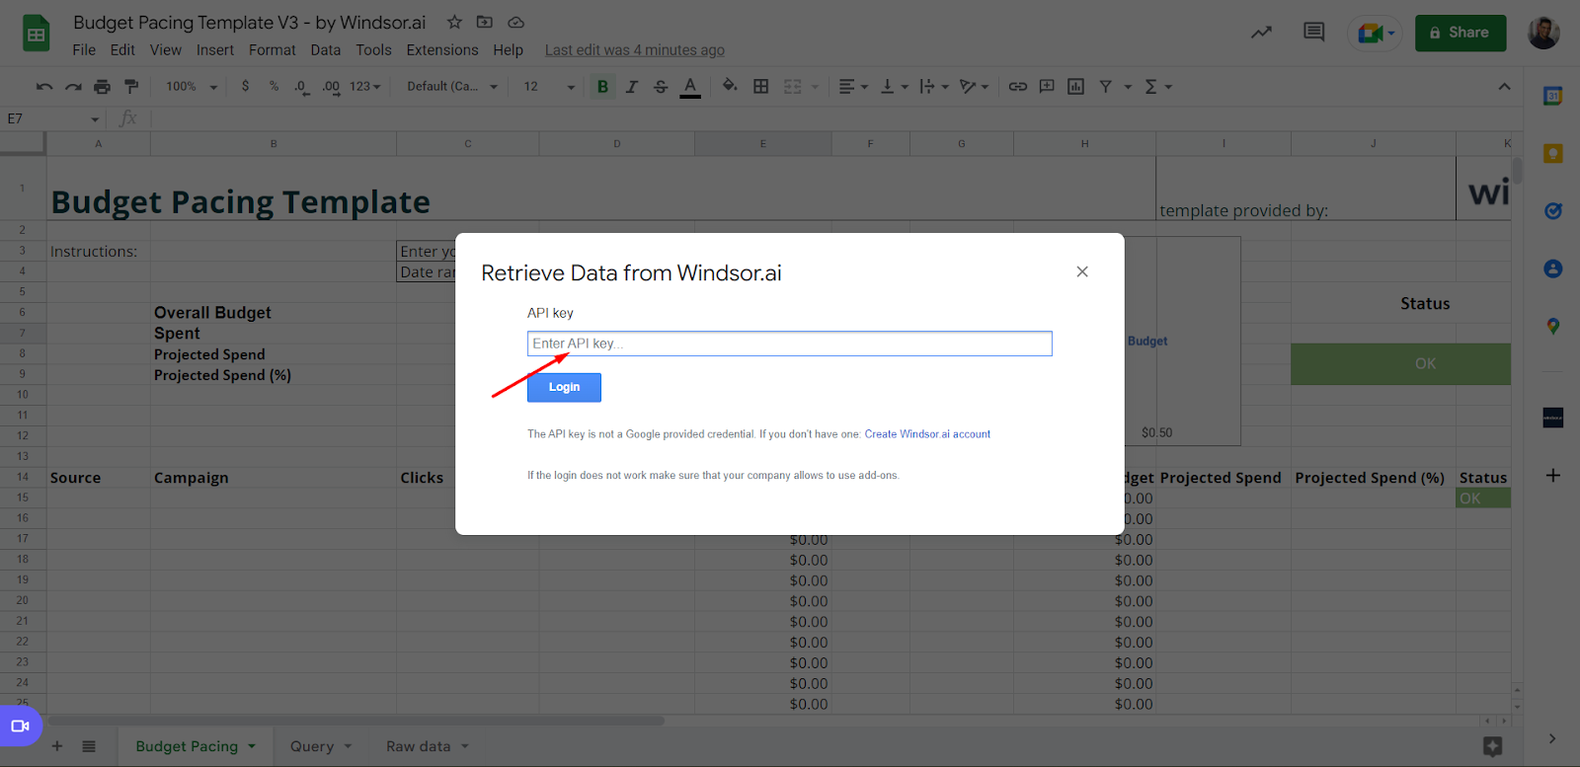Open Google Calendar in the side panel
The height and width of the screenshot is (767, 1580).
point(1552,96)
